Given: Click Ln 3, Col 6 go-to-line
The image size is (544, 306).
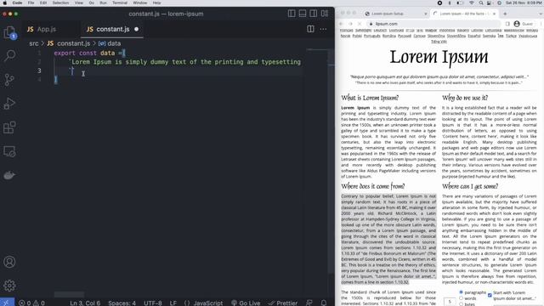Looking at the screenshot, I should pyautogui.click(x=85, y=303).
